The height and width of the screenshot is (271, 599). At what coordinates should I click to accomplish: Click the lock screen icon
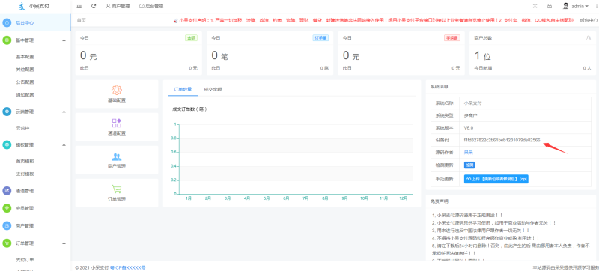click(x=550, y=6)
